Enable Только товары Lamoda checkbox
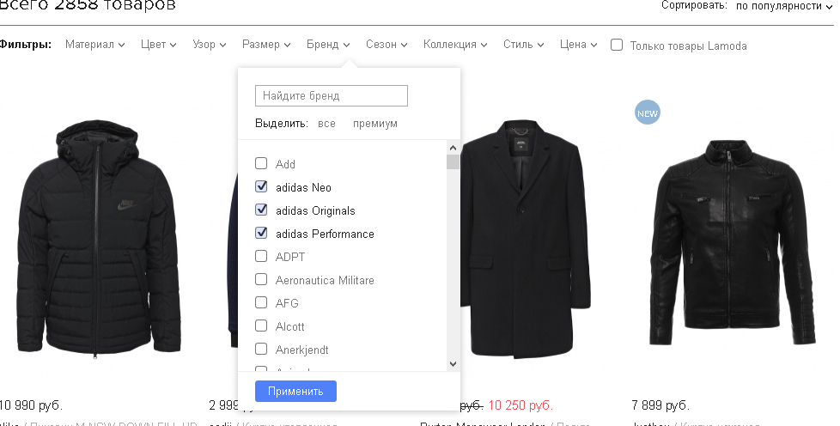Image resolution: width=840 pixels, height=426 pixels. [x=617, y=46]
